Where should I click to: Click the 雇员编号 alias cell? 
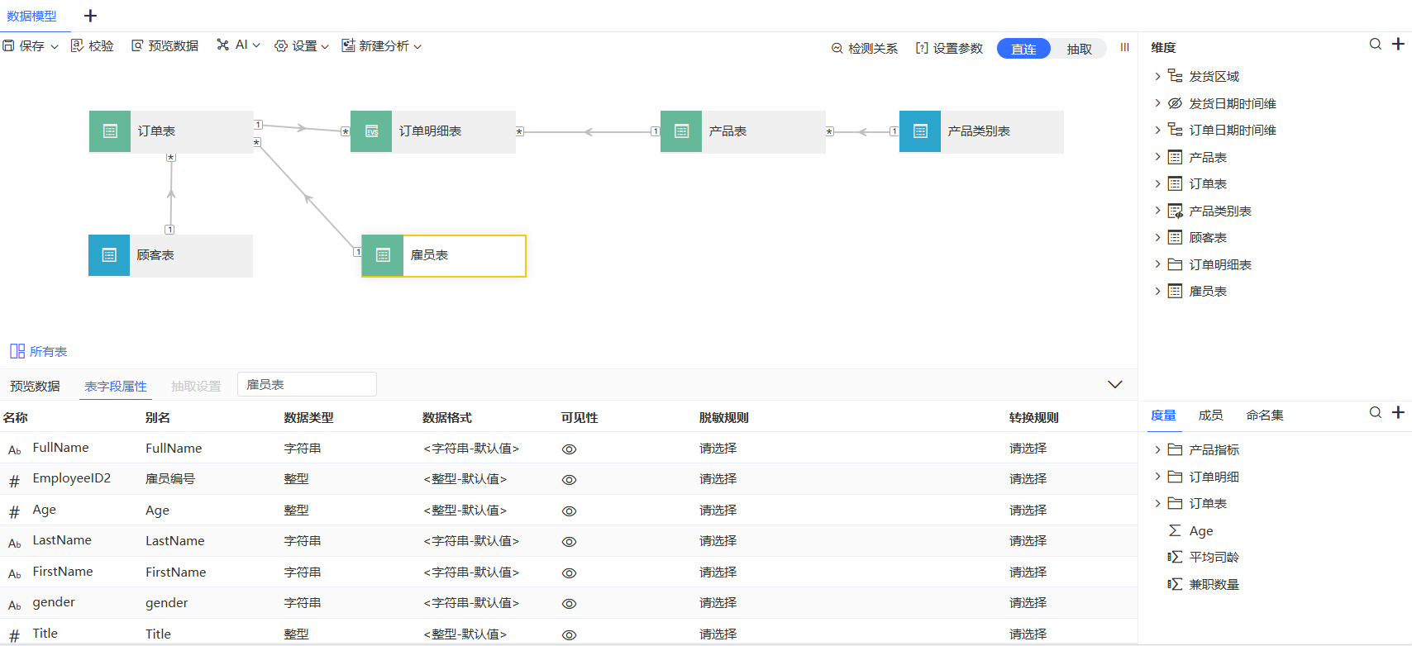(x=170, y=479)
